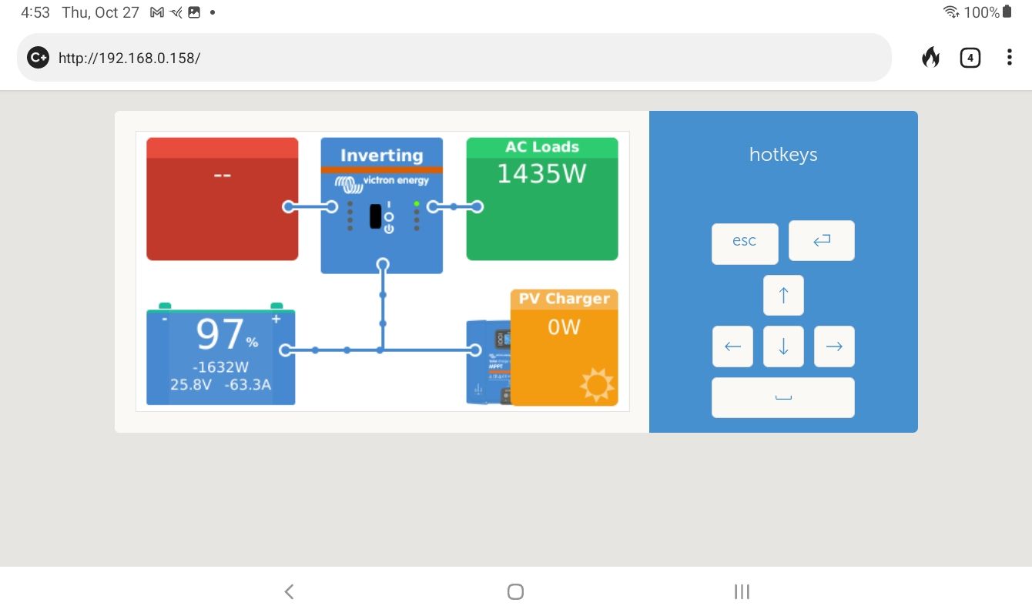Open the tab switcher showing 4 tabs
The width and height of the screenshot is (1032, 616).
pyautogui.click(x=970, y=58)
